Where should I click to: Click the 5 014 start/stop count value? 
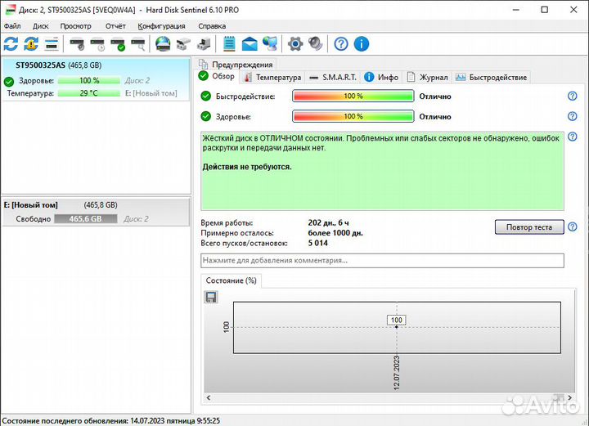317,243
